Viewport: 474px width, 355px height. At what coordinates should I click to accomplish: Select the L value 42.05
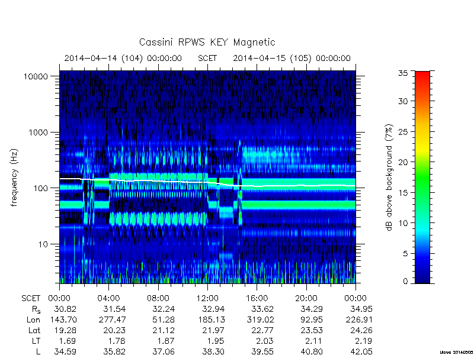coord(361,351)
